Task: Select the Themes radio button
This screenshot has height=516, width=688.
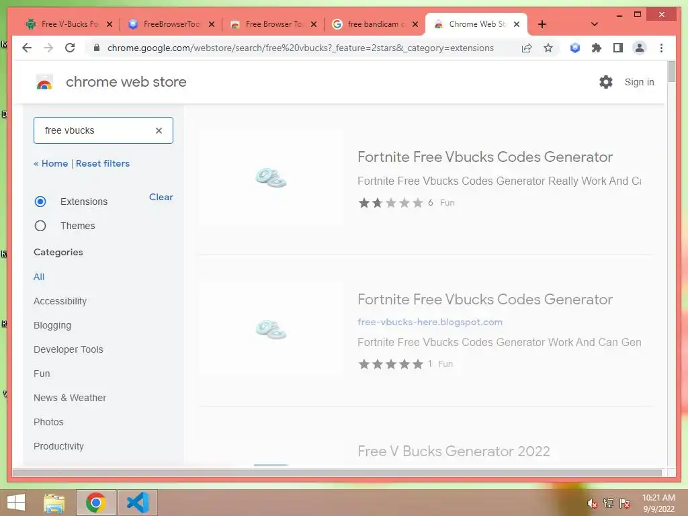Action: (x=40, y=226)
